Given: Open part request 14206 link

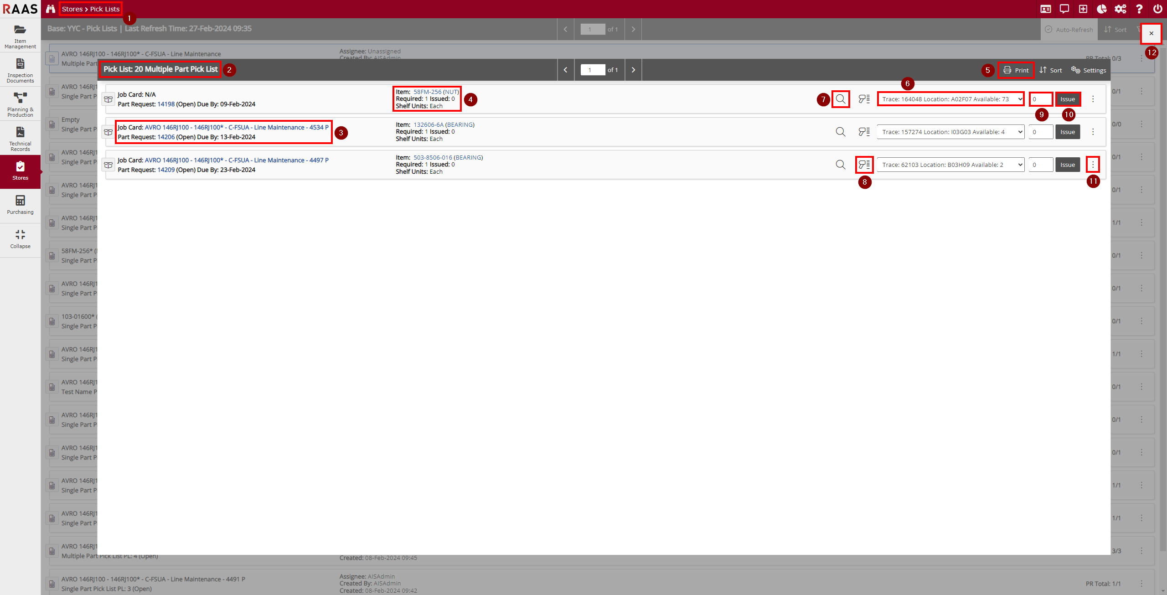Looking at the screenshot, I should point(166,137).
